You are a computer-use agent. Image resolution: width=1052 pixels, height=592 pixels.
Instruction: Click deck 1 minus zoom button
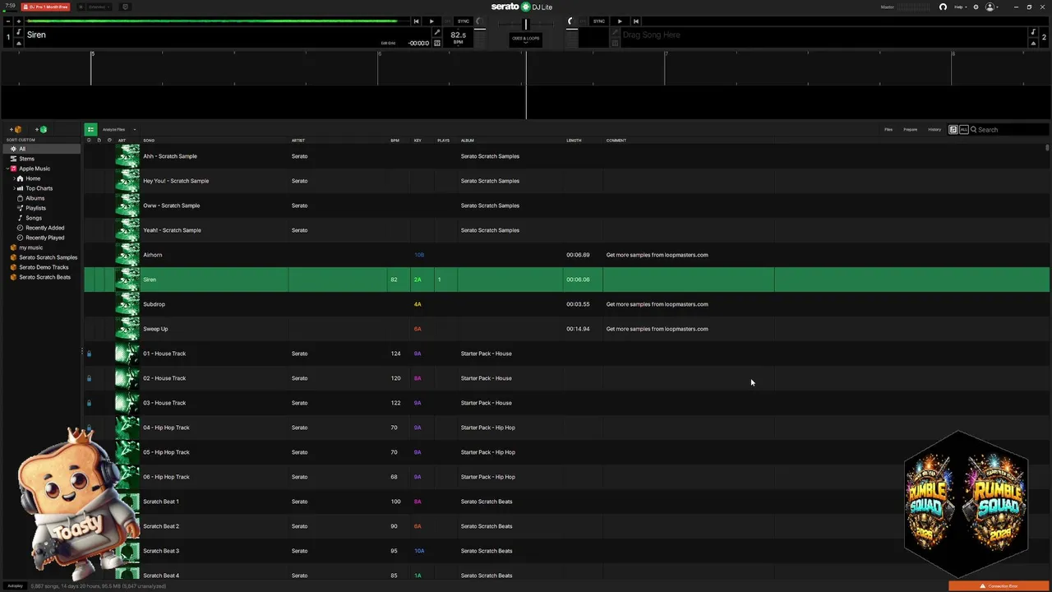coord(8,21)
